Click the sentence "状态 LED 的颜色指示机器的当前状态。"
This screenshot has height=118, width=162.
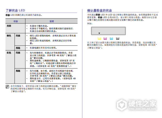pyautogui.click(x=24, y=15)
